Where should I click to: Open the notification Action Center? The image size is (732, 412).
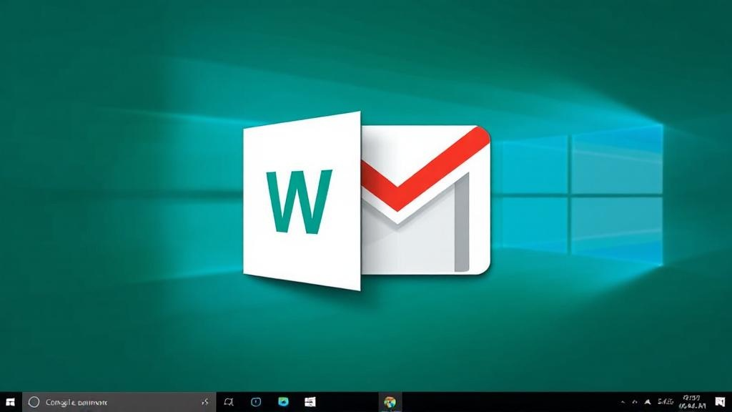720,402
